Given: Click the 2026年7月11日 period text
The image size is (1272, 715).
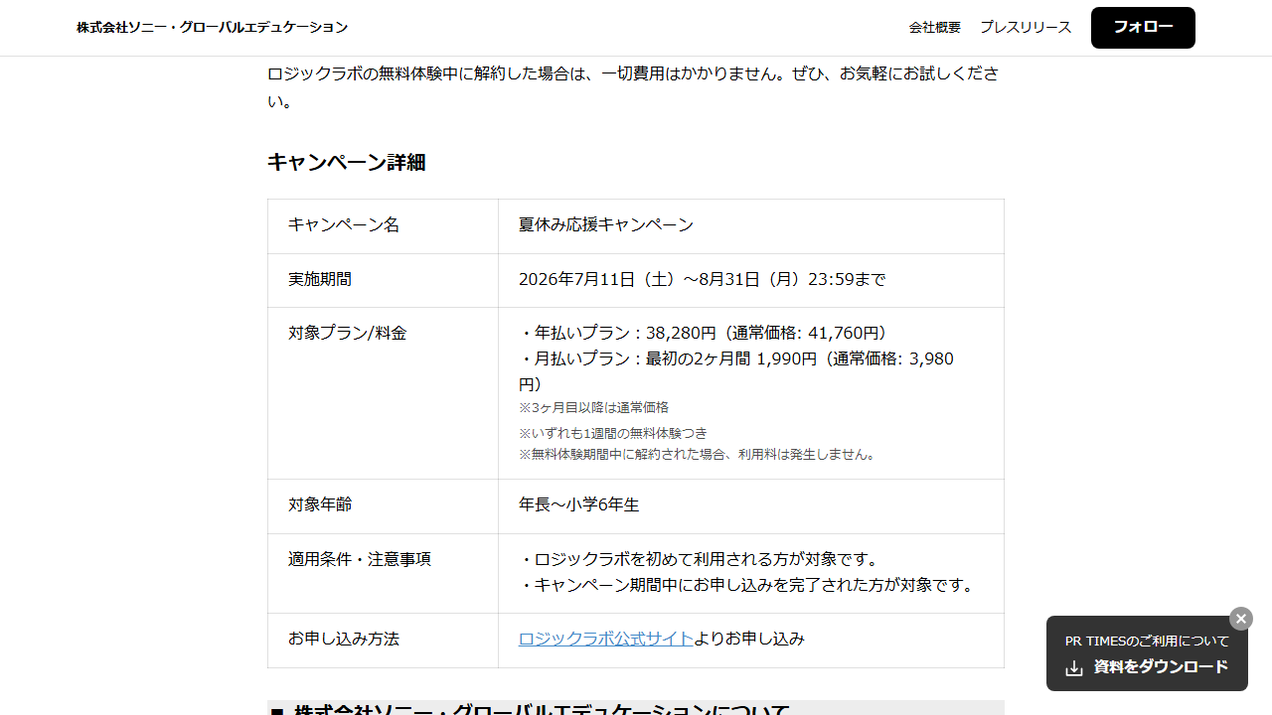Looking at the screenshot, I should (x=702, y=280).
